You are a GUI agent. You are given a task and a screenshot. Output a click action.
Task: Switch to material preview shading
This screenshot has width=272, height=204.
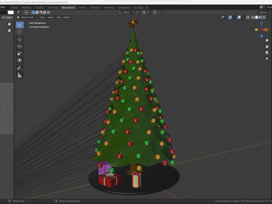pos(260,18)
